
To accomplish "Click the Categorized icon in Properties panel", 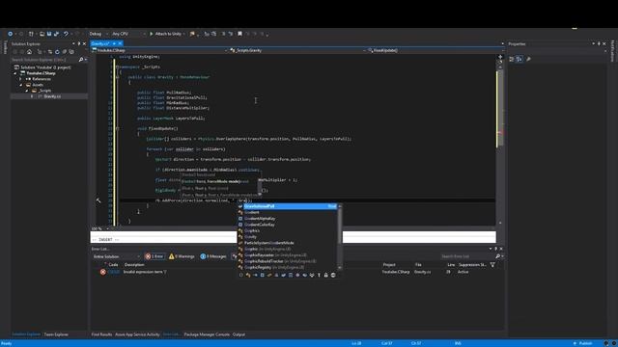I will (x=512, y=59).
